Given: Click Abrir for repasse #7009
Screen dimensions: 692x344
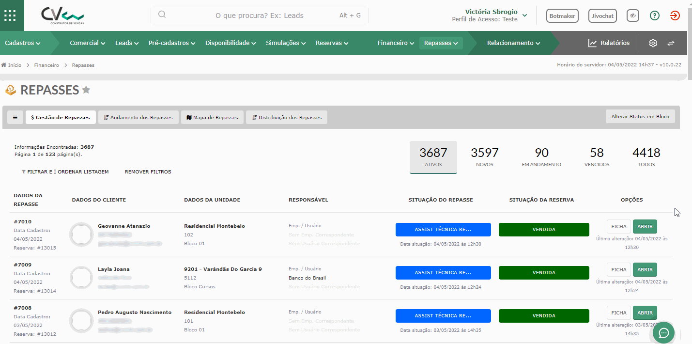Looking at the screenshot, I should coord(645,269).
